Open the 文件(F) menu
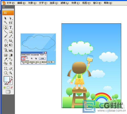This screenshot has height=114, width=127. pyautogui.click(x=11, y=3)
